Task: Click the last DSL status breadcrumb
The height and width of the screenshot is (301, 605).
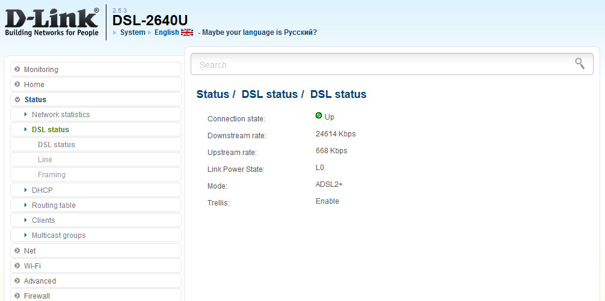Action: click(339, 94)
